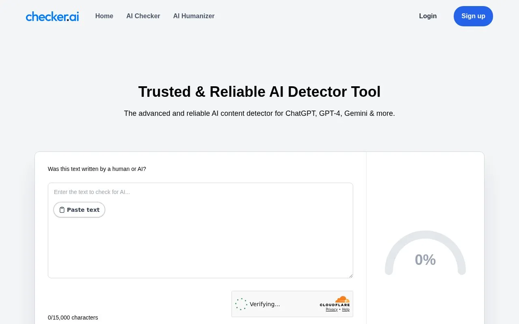Click the '0/15,000 characters' counter text

pyautogui.click(x=73, y=318)
